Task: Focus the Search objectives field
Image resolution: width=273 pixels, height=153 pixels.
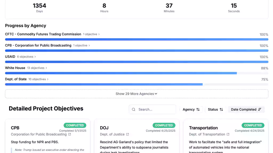Action: pos(152,109)
